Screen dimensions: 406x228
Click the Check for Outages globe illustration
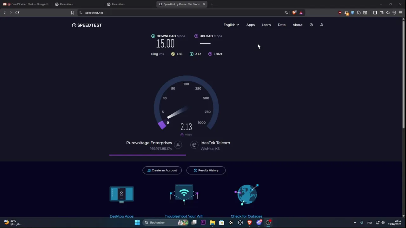pyautogui.click(x=247, y=194)
